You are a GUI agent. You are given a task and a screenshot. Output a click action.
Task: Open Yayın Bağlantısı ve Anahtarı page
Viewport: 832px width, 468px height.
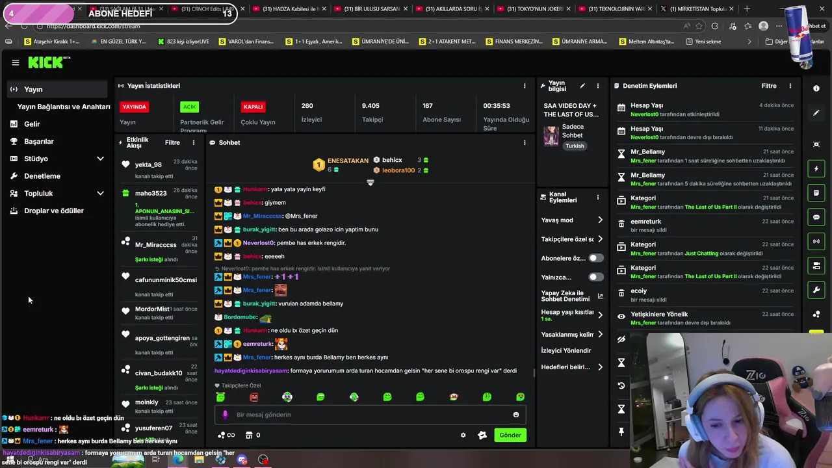pos(64,107)
